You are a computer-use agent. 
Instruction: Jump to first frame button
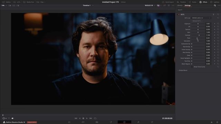[x=76, y=118]
